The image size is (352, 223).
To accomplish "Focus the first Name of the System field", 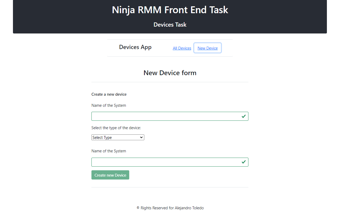I will click(170, 116).
